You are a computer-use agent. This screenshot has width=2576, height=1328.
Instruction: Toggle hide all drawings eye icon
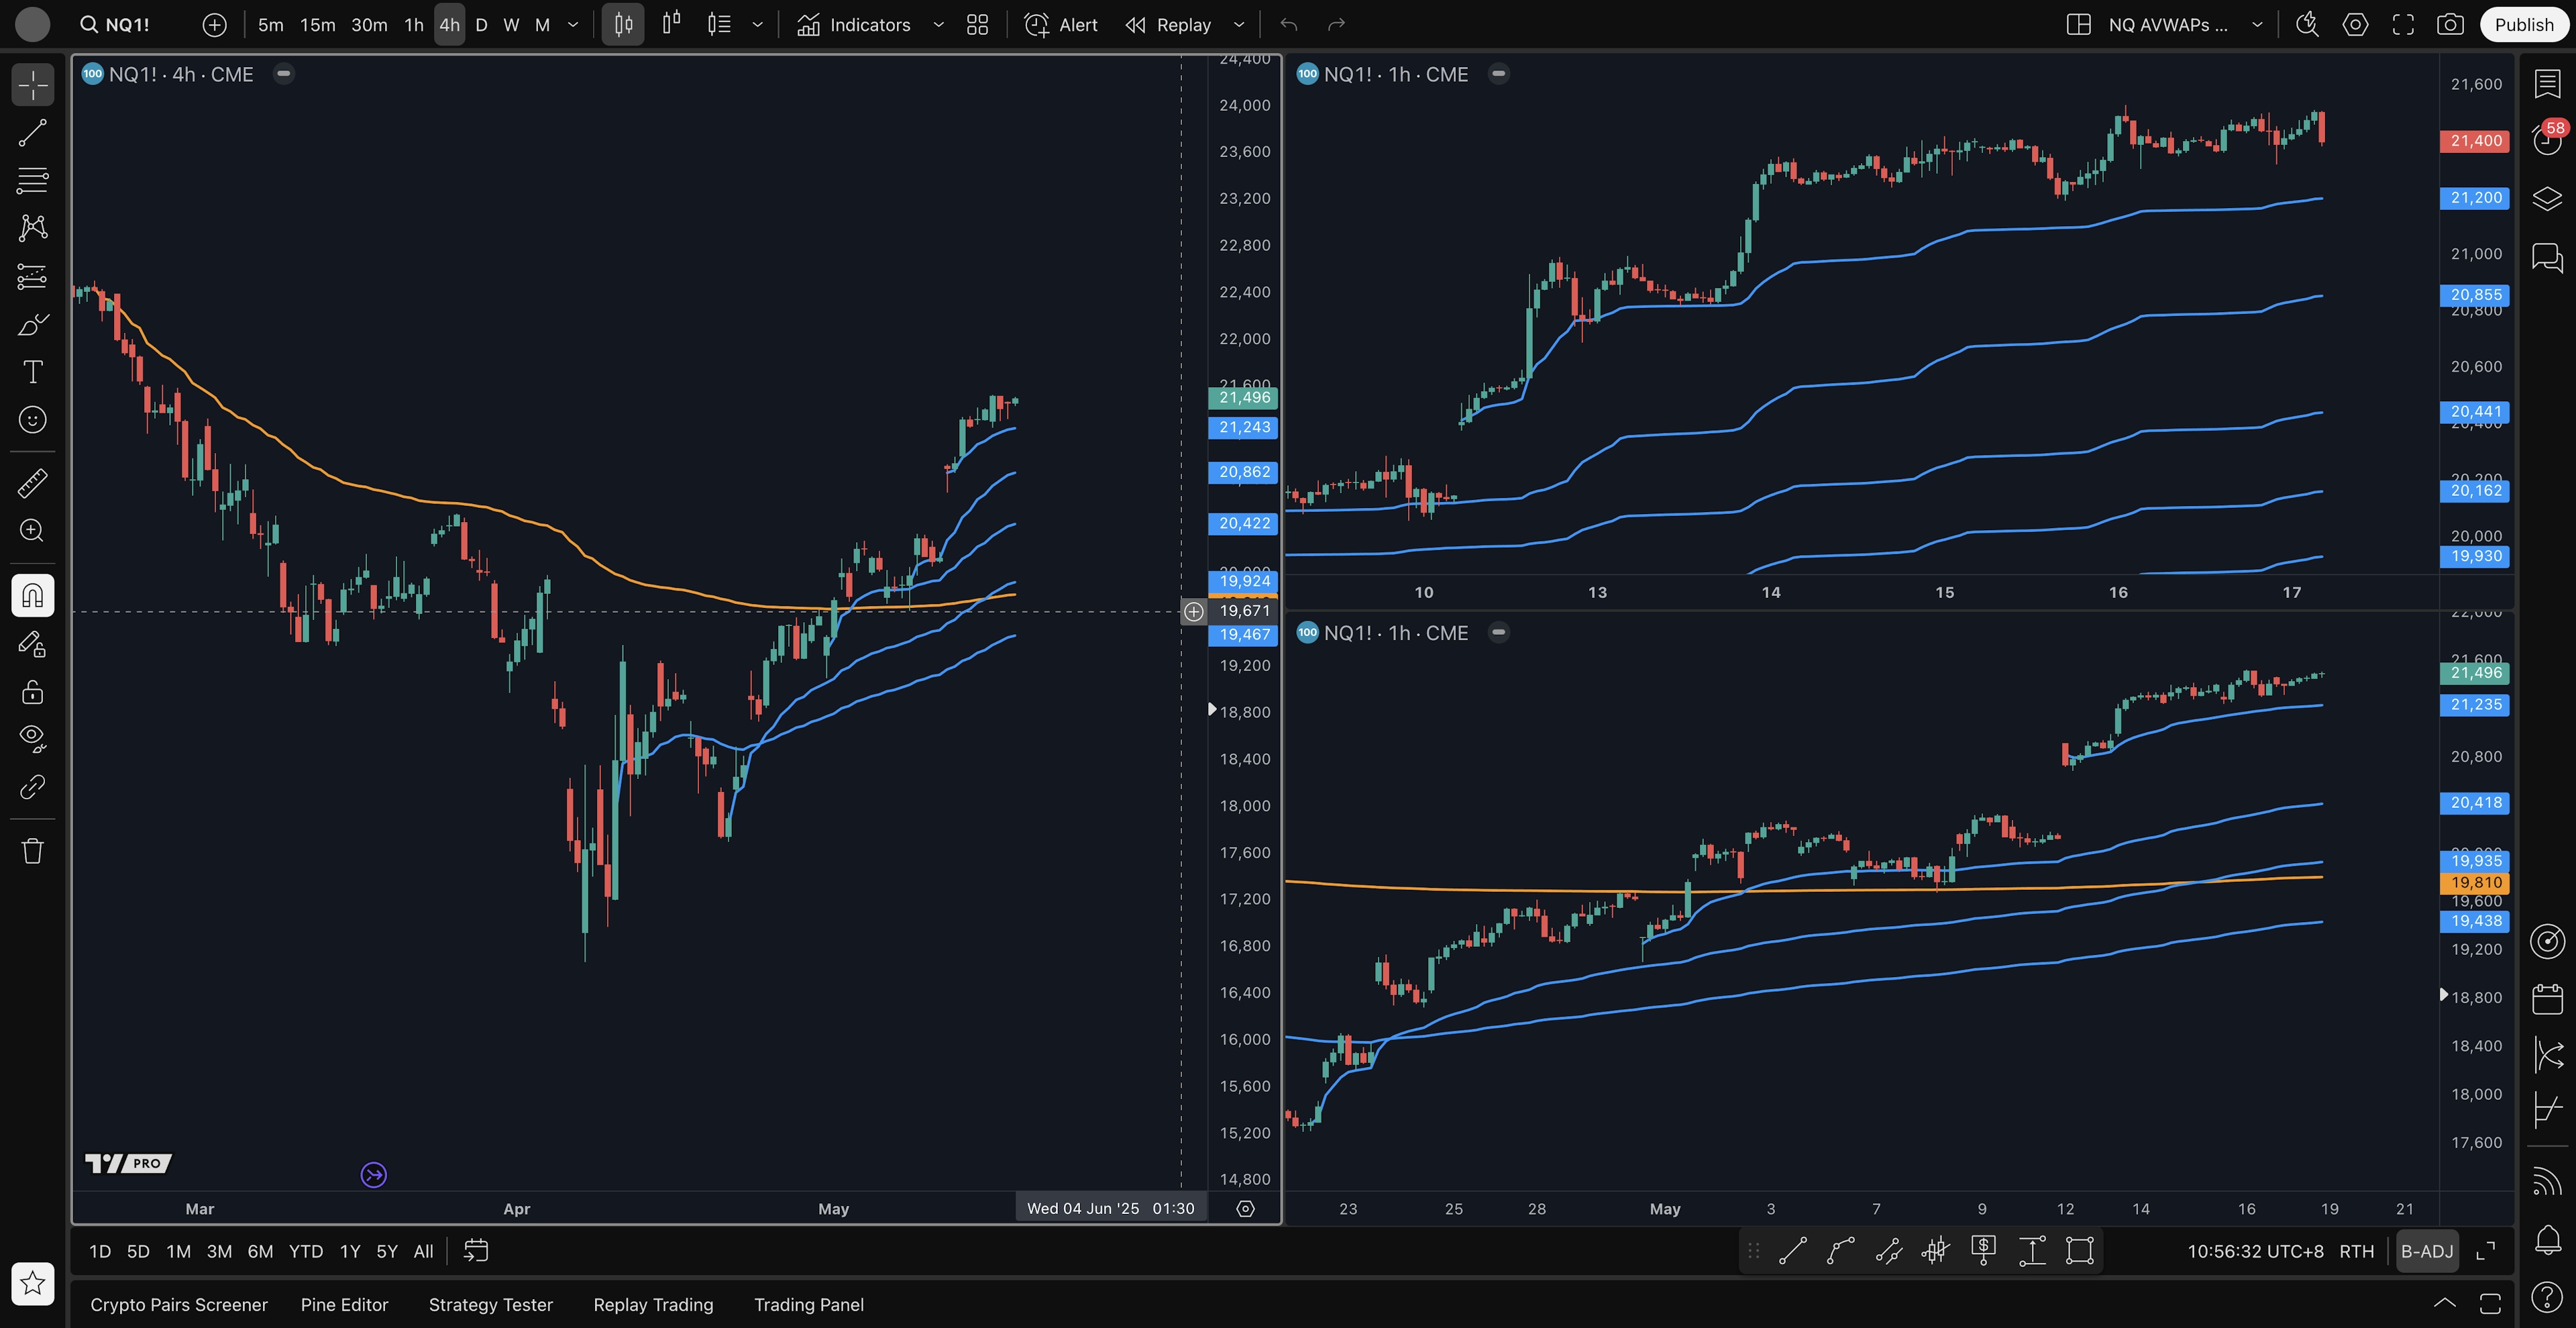click(x=32, y=738)
